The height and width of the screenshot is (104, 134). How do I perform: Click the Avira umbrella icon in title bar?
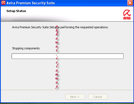[3, 3]
